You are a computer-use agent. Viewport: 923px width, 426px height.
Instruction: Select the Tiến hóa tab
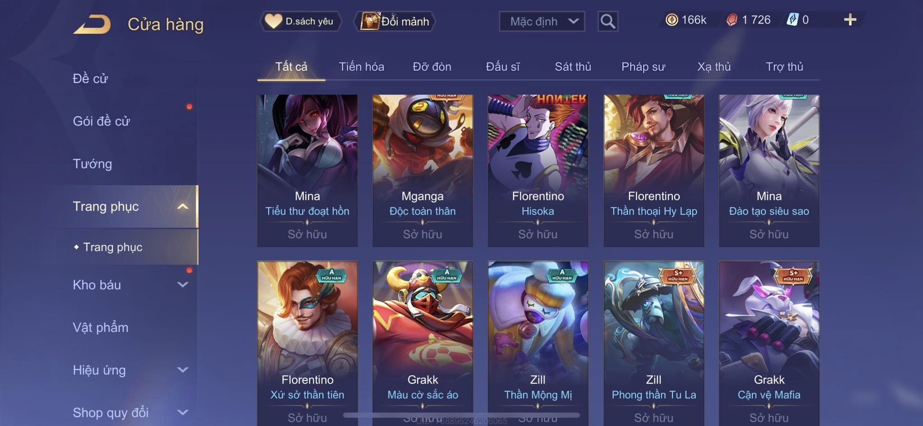(361, 67)
